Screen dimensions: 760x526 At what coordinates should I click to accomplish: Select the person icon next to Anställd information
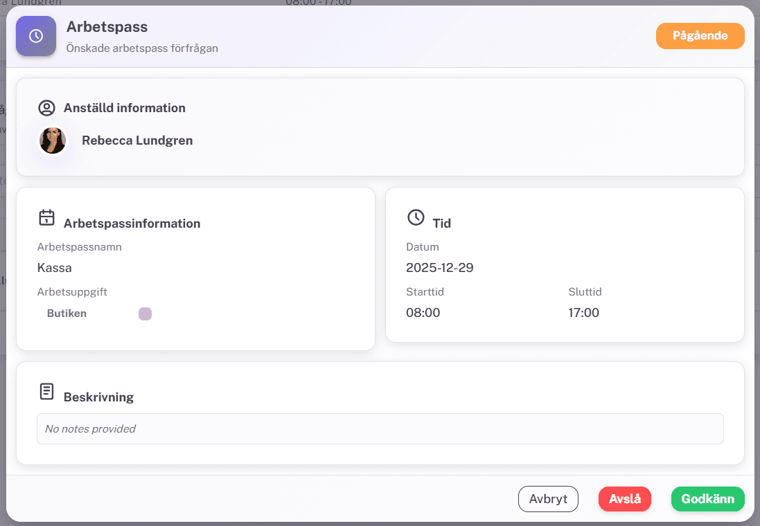46,108
